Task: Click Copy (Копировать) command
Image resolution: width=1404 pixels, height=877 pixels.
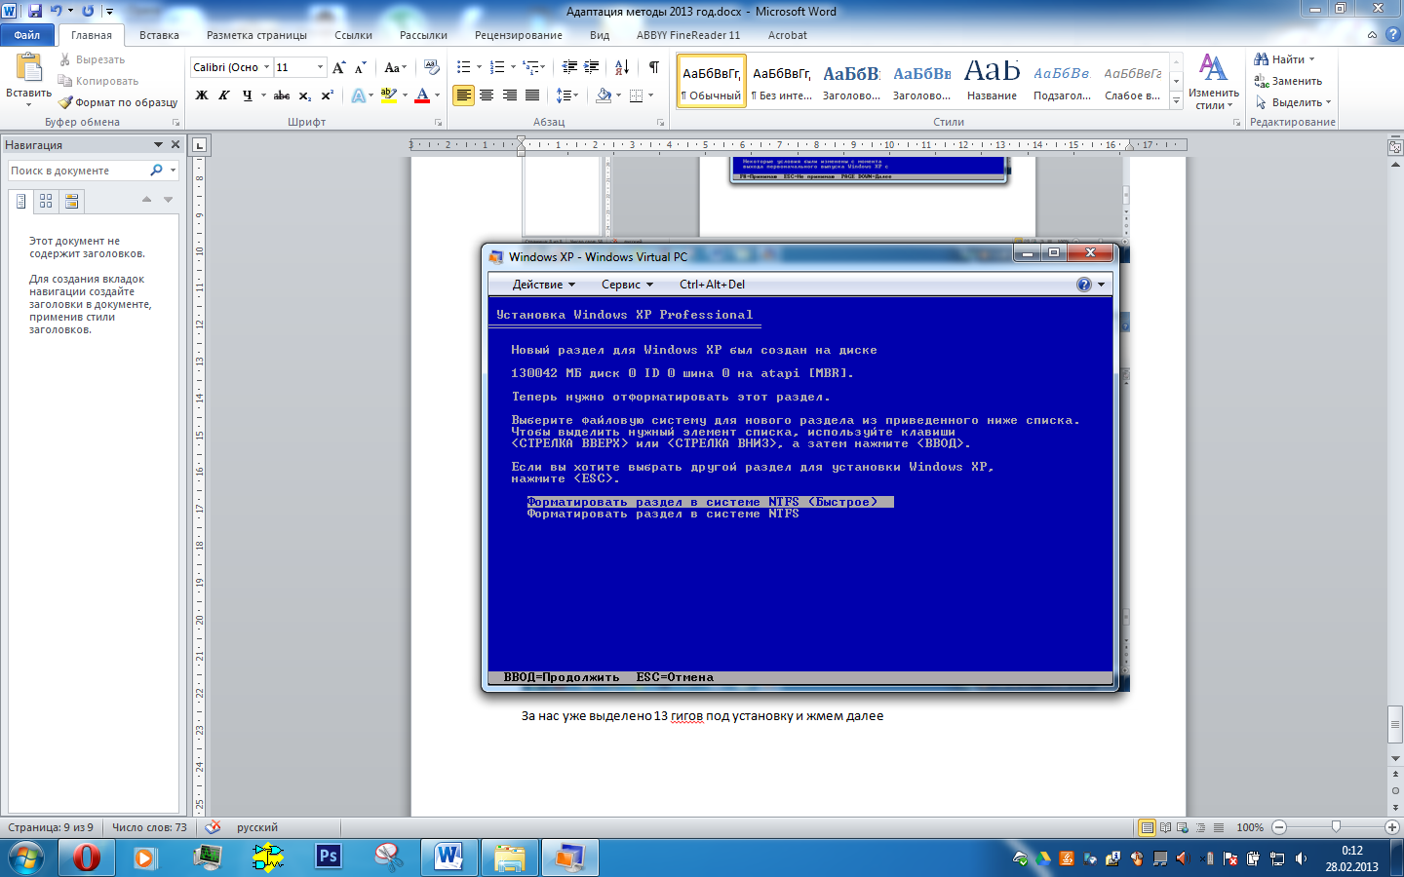Action: pyautogui.click(x=98, y=81)
